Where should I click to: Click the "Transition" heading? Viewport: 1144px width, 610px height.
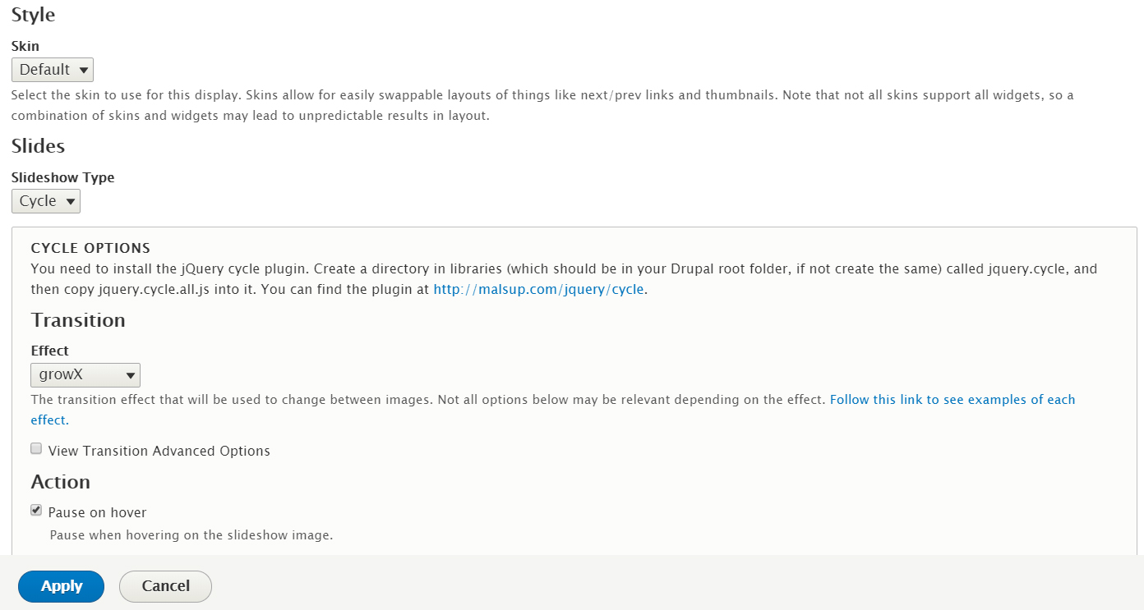(78, 320)
